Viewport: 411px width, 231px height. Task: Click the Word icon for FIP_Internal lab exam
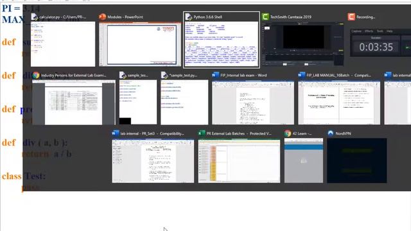216,76
